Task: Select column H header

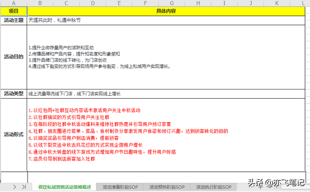Action: (x=198, y=3)
